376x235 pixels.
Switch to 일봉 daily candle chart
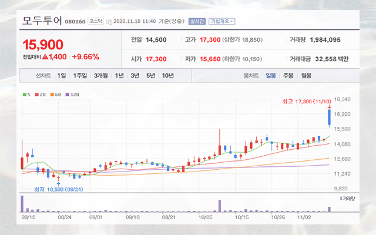coord(271,76)
